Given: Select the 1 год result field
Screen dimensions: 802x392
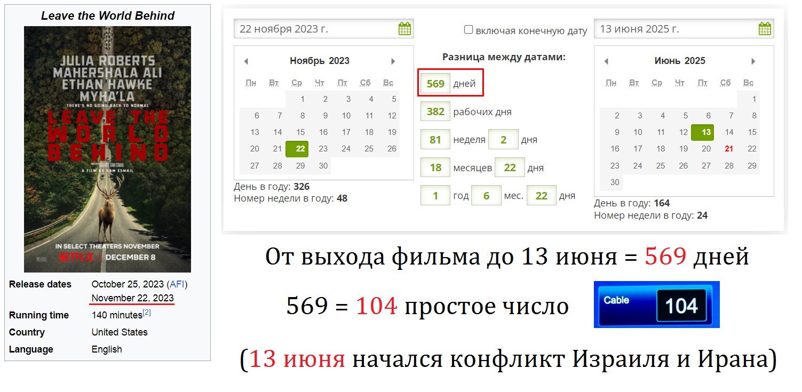Looking at the screenshot, I should point(435,196).
